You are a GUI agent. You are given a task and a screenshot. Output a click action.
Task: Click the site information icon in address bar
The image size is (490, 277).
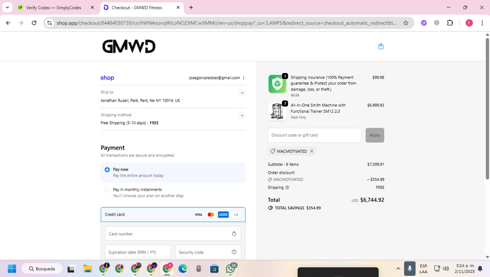50,23
